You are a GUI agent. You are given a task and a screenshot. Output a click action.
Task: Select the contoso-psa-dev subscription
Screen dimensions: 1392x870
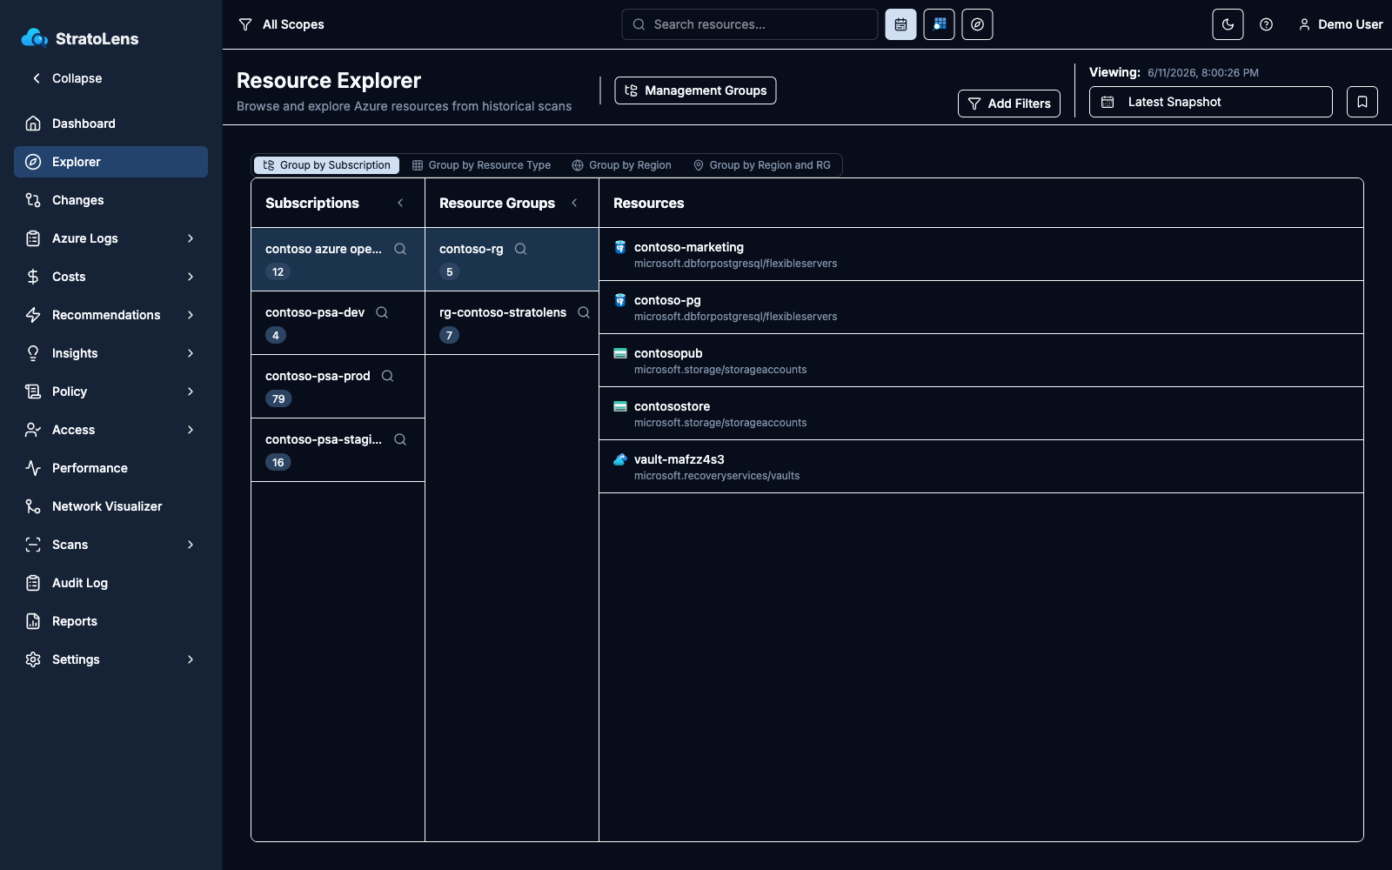click(338, 323)
